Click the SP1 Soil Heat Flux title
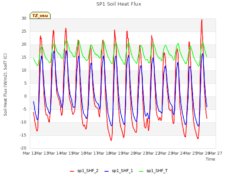This screenshot has height=178, width=238. pyautogui.click(x=119, y=4)
